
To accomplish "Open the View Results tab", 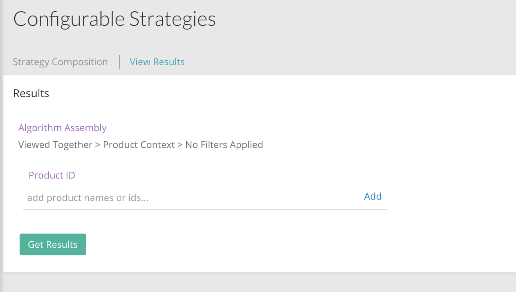I will coord(157,62).
